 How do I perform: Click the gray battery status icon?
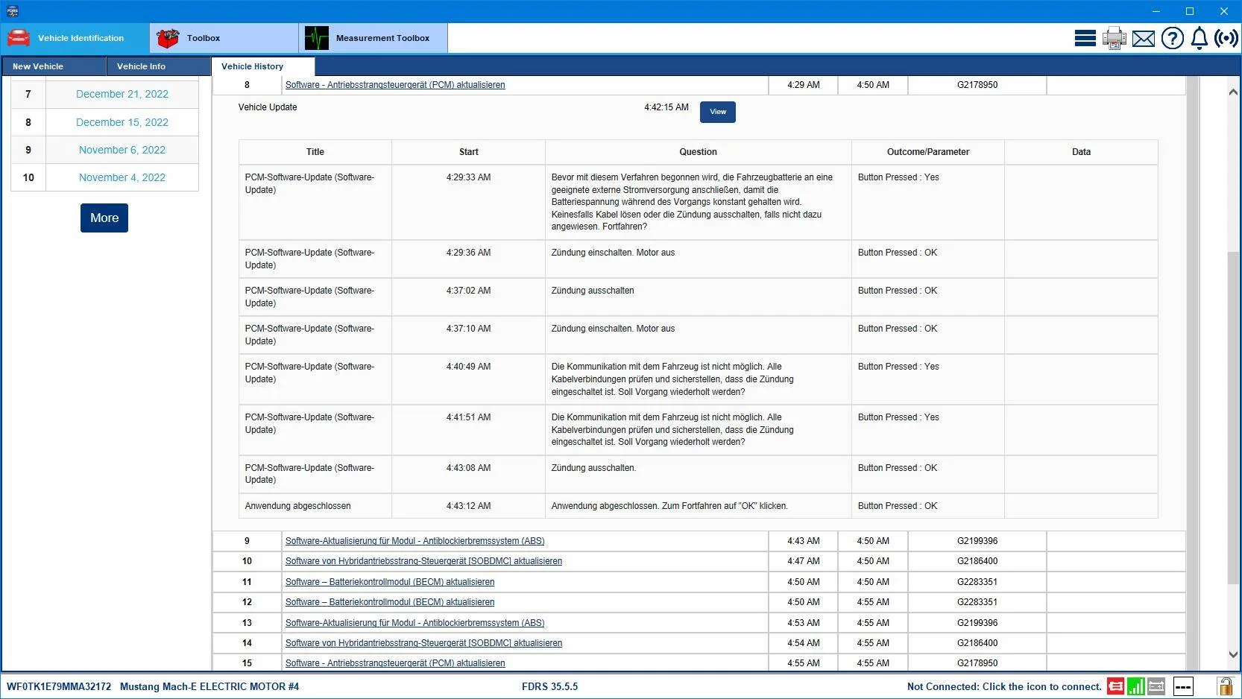1156,686
